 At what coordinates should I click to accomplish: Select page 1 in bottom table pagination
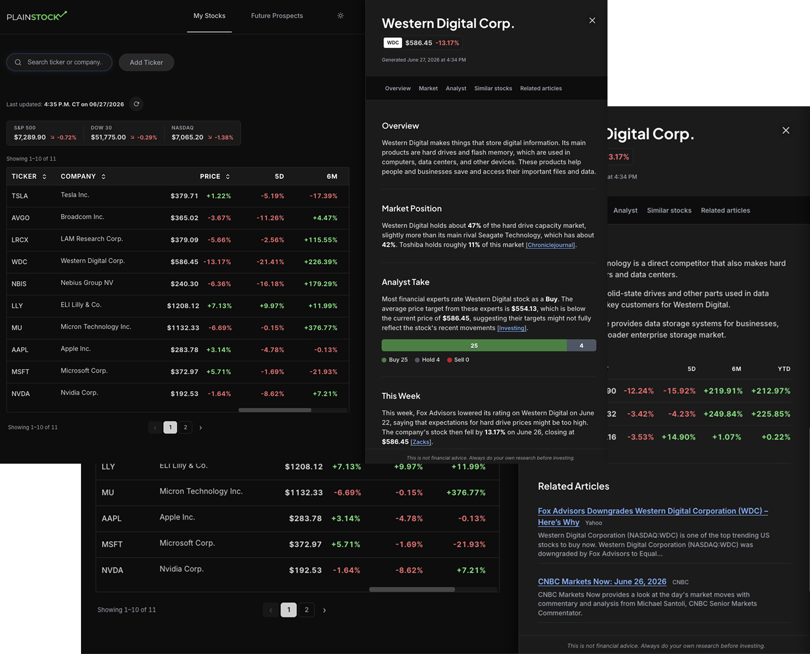[289, 610]
